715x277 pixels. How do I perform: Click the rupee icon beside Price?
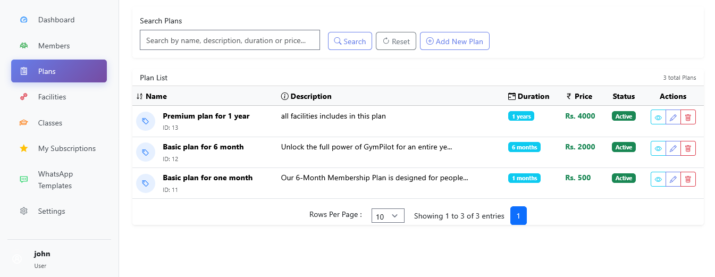pyautogui.click(x=569, y=96)
